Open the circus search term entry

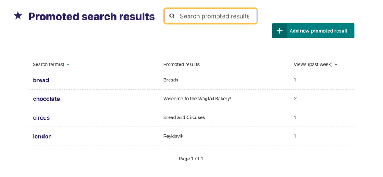click(x=41, y=118)
